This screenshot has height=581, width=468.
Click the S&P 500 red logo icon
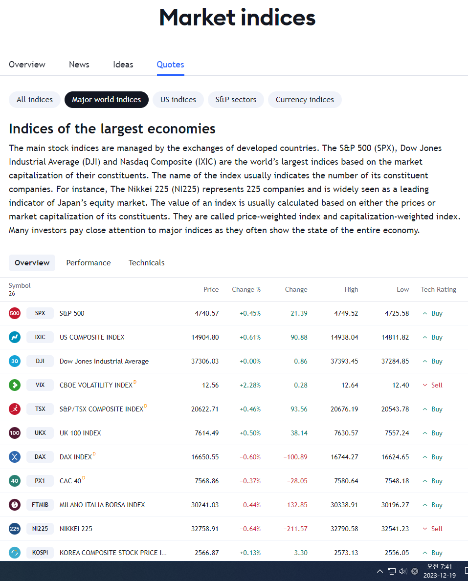tap(15, 313)
